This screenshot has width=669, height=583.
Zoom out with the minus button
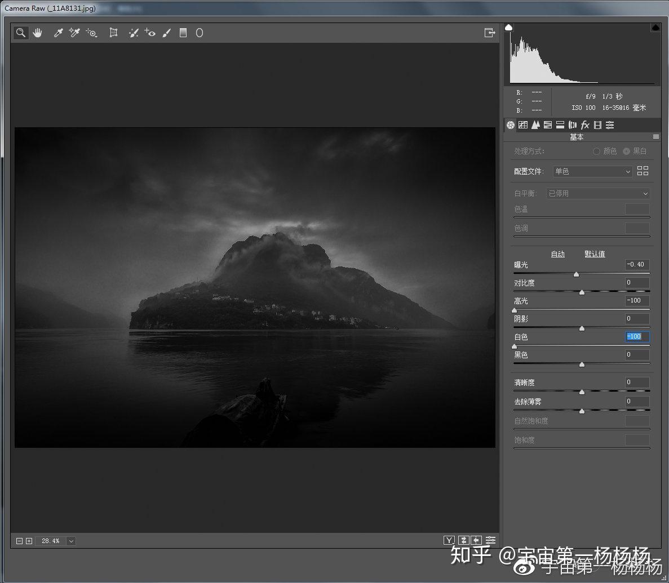coord(19,541)
